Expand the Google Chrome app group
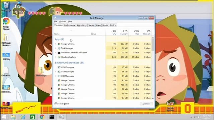The width and height of the screenshot is (214, 120). (x=56, y=44)
